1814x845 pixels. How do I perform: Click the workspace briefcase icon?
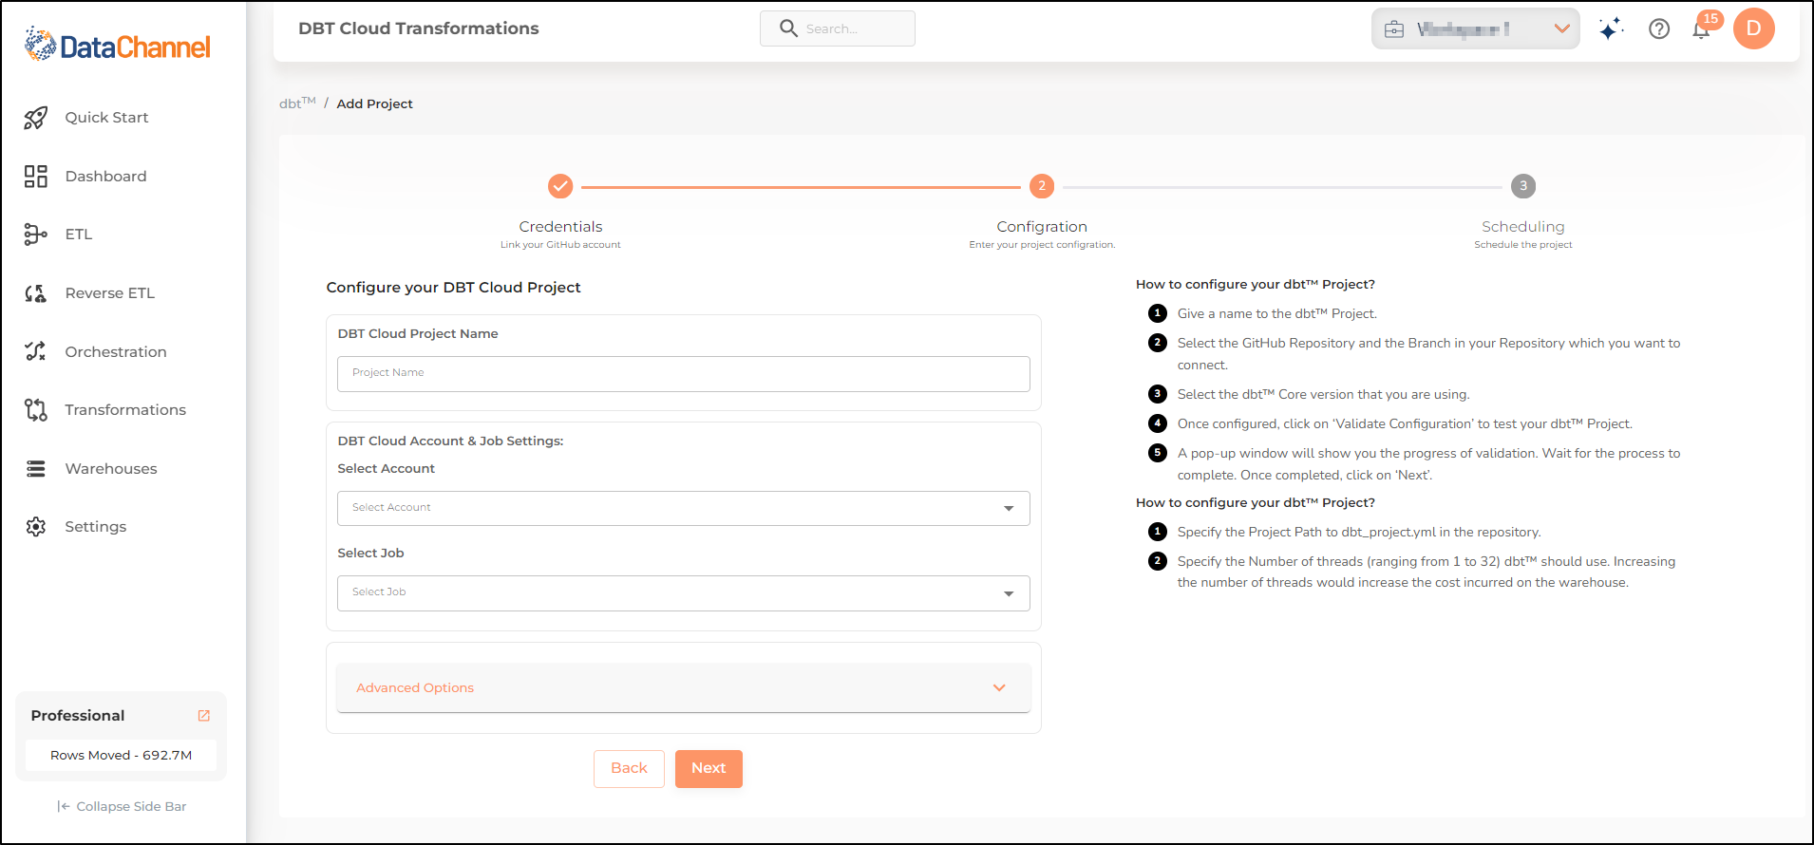tap(1394, 29)
